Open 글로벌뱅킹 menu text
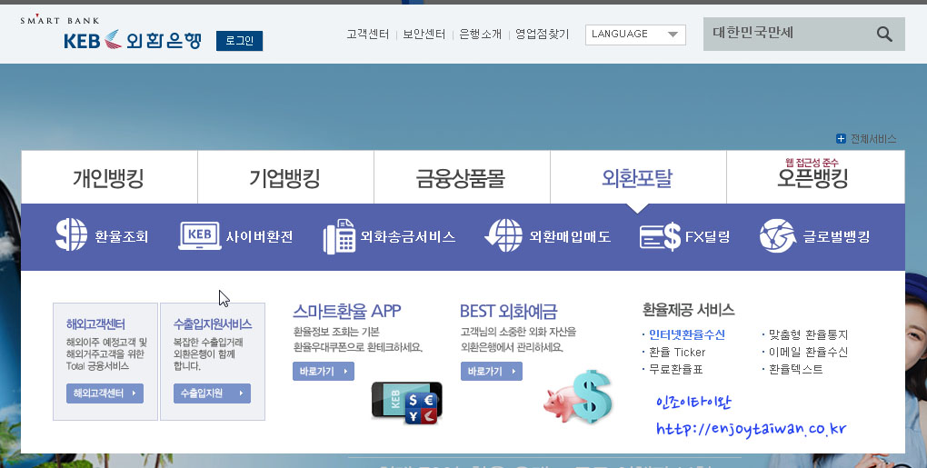 [836, 237]
